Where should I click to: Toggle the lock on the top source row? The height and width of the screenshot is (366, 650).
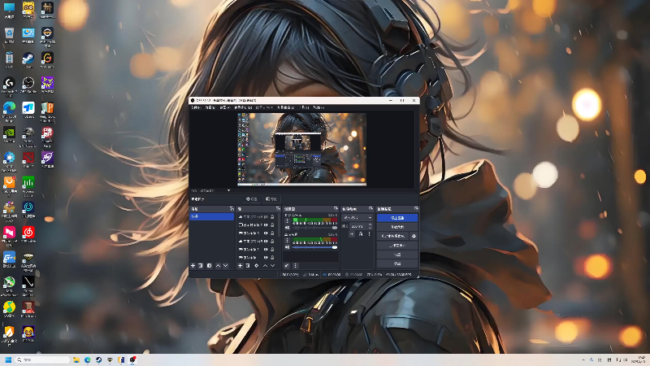click(x=272, y=217)
